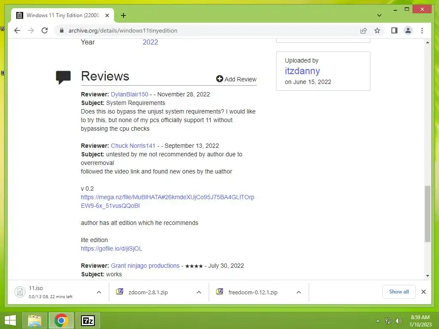Screen dimensions: 439x329
Task: Click scrollbar up arrow
Action: [427, 42]
